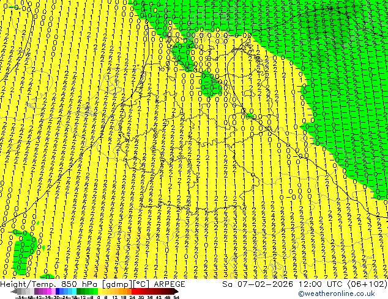
Task: Click the grey left arrow end of legend
Action: coord(14,291)
